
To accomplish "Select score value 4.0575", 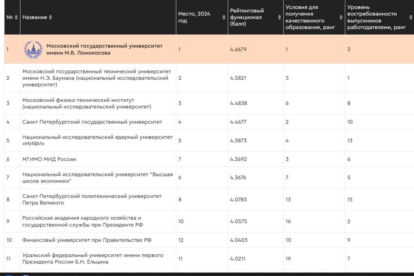I will [238, 221].
